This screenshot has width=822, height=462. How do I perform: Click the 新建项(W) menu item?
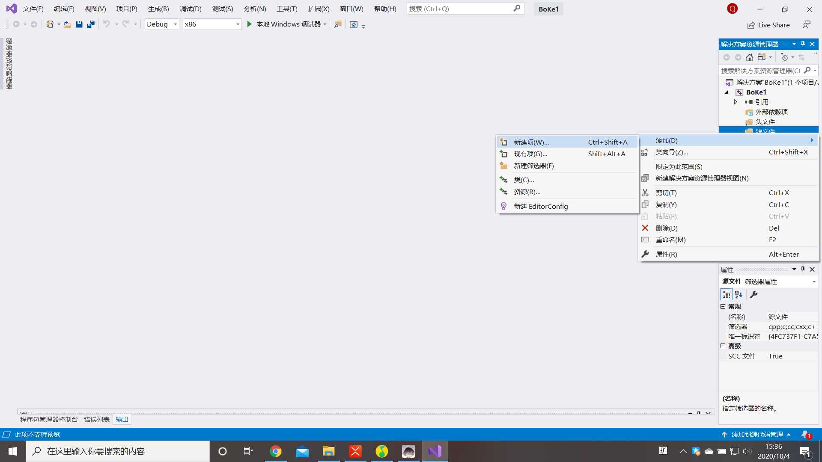[x=565, y=142]
